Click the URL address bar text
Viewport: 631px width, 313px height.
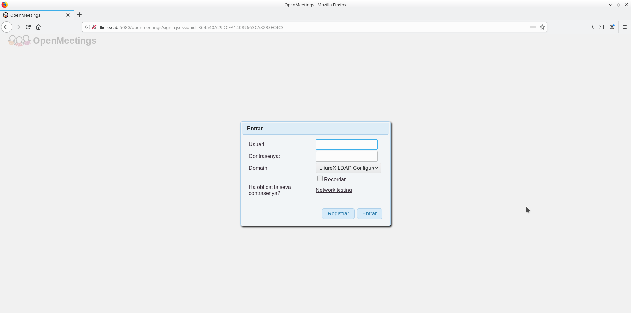(192, 27)
